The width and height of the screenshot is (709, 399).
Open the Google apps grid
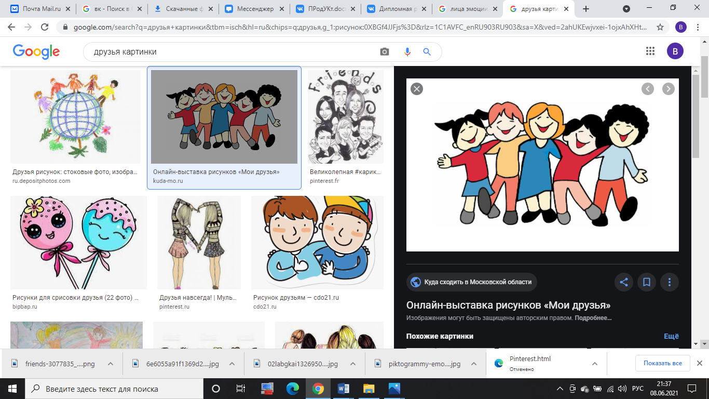pyautogui.click(x=650, y=51)
